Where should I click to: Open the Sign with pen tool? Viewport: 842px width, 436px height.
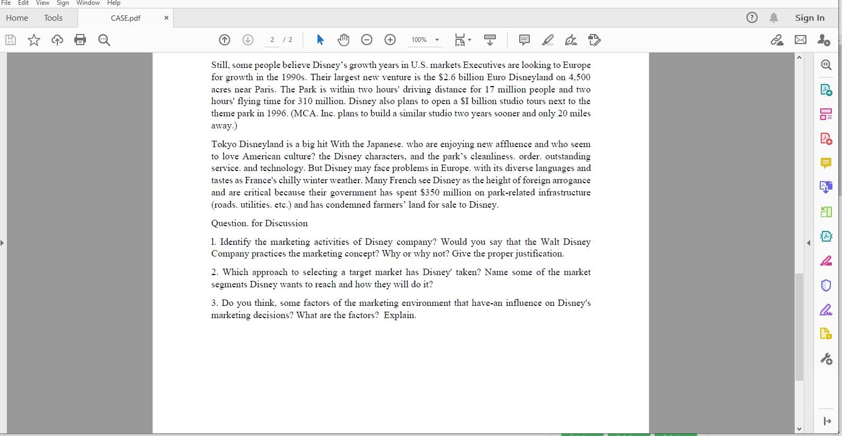tap(571, 40)
